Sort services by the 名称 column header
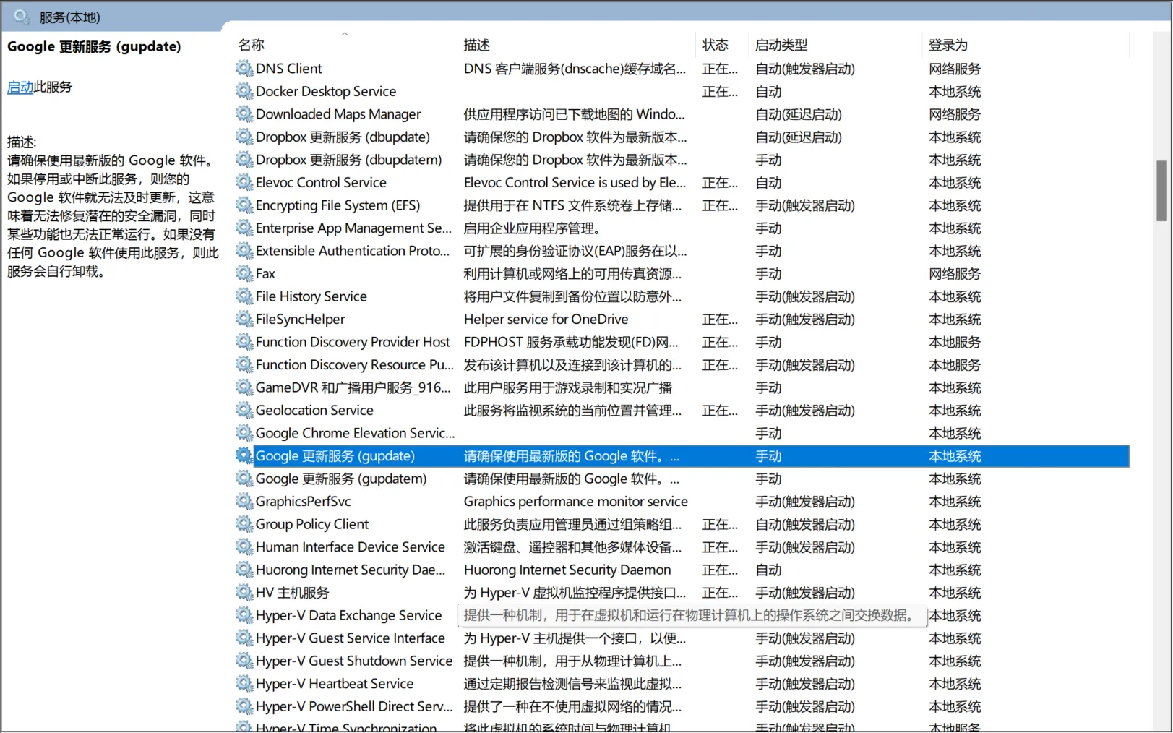The height and width of the screenshot is (733, 1173). (252, 45)
